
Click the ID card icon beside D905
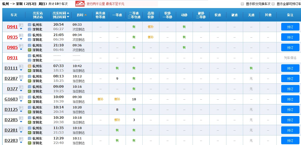click(x=21, y=46)
